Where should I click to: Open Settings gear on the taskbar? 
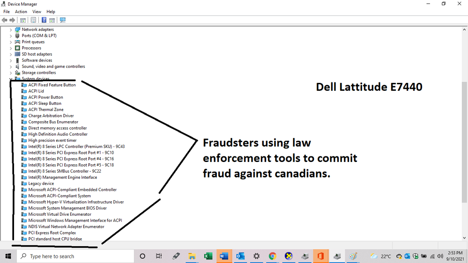tap(256, 256)
